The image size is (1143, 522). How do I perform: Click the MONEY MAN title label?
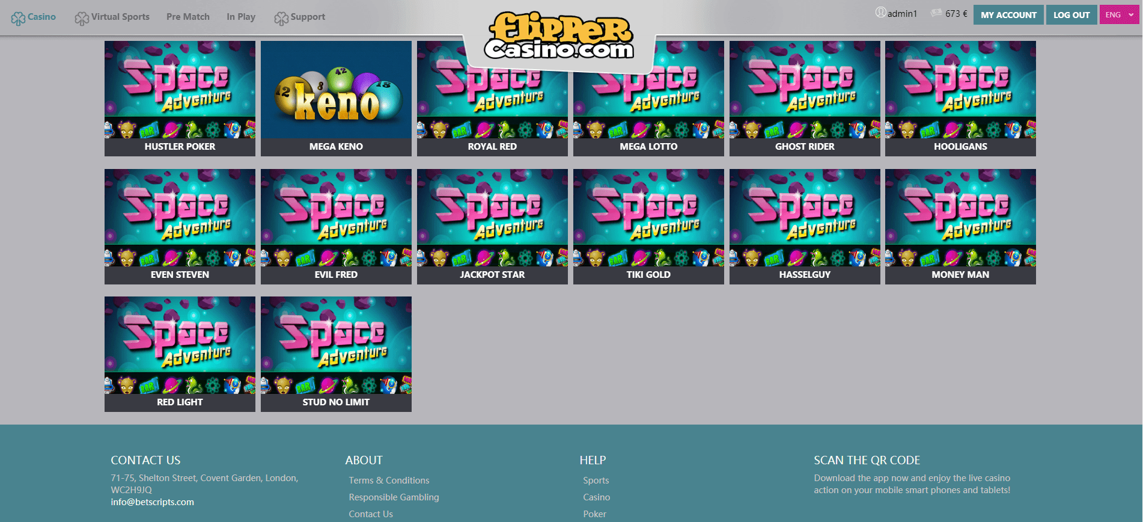pos(960,275)
